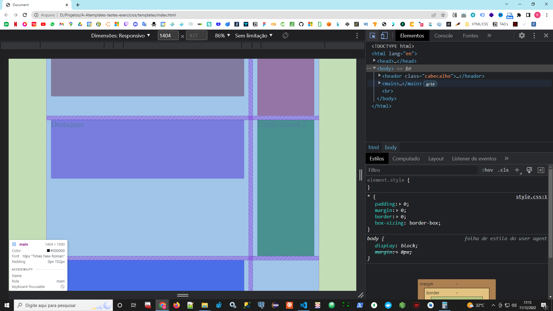Click the rotate viewport icon
Viewport: 553px width, 311px height.
click(x=285, y=35)
